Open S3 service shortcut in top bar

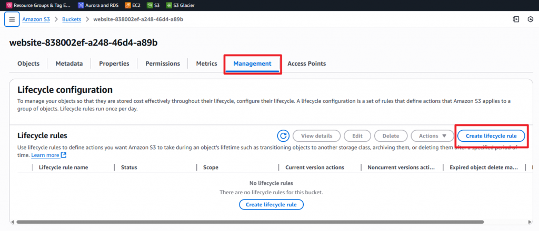[153, 5]
